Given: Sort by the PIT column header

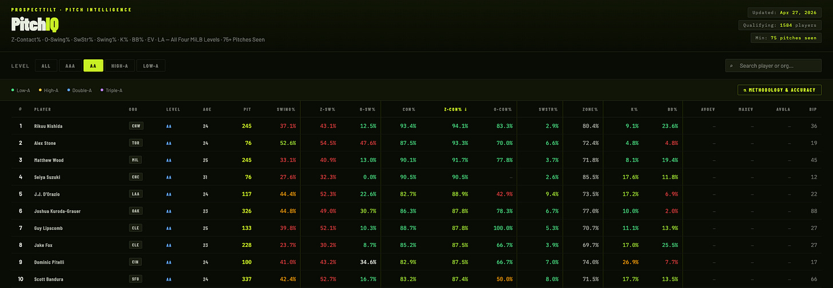Looking at the screenshot, I should pyautogui.click(x=247, y=108).
